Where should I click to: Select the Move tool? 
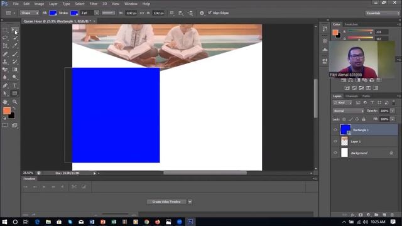(14, 30)
